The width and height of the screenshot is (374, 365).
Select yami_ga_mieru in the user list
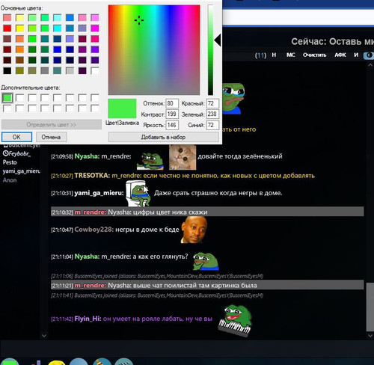pos(21,171)
